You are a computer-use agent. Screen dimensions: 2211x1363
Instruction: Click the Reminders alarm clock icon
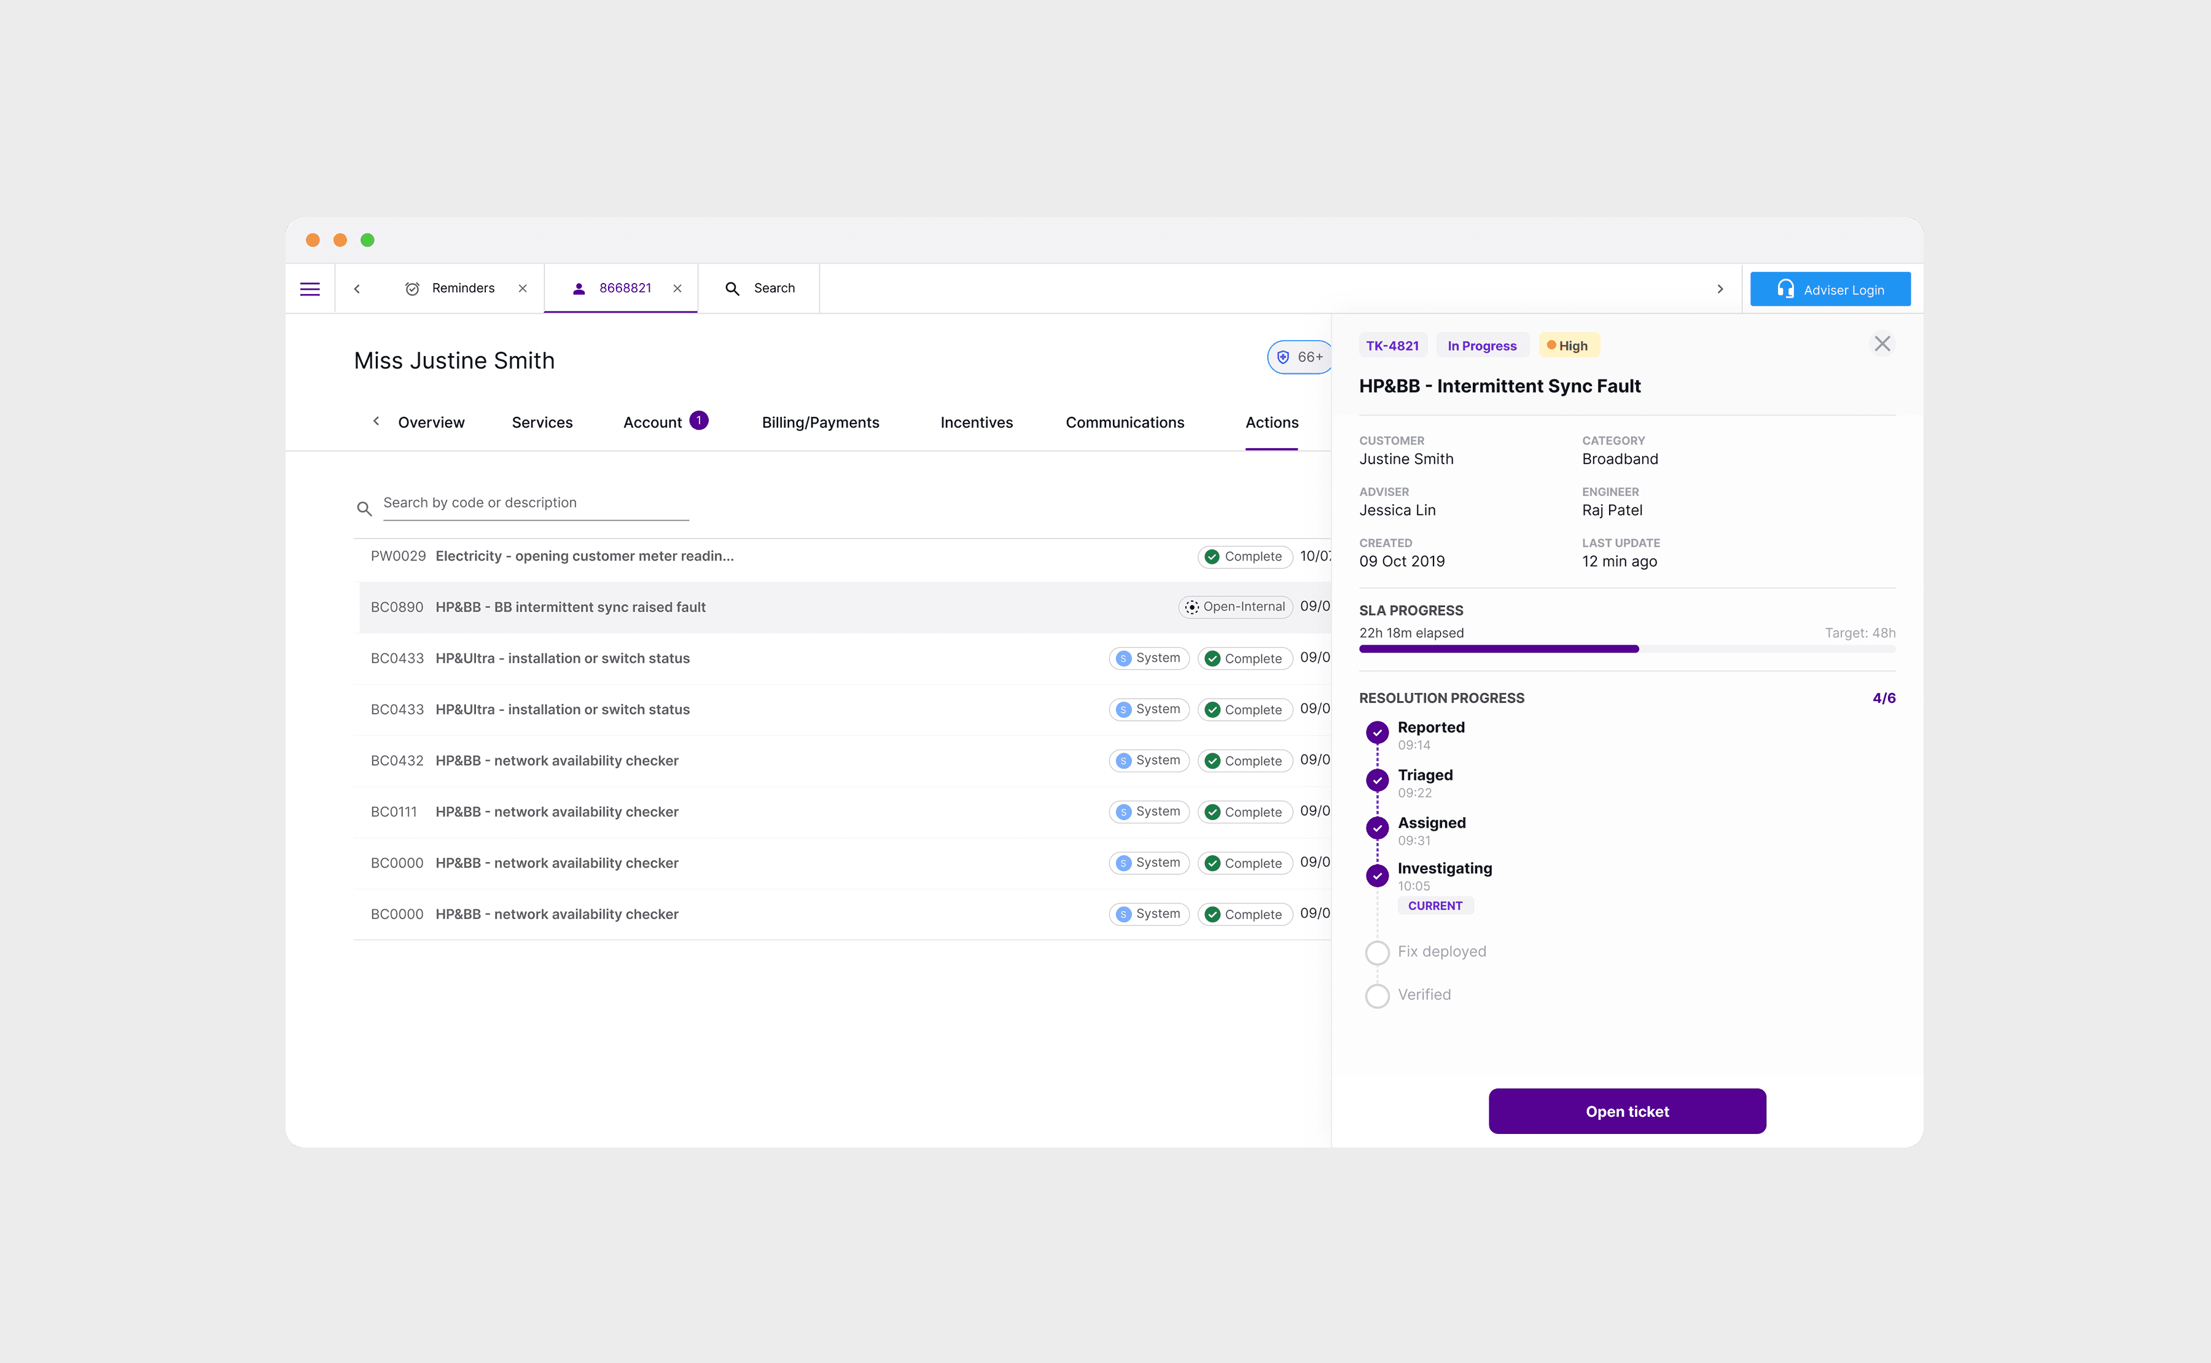[x=412, y=289]
